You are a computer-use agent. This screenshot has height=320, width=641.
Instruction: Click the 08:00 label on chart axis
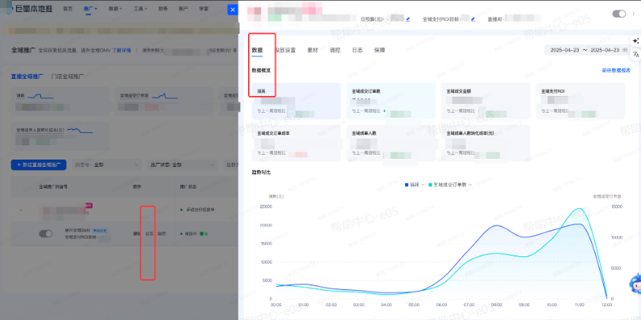click(497, 305)
